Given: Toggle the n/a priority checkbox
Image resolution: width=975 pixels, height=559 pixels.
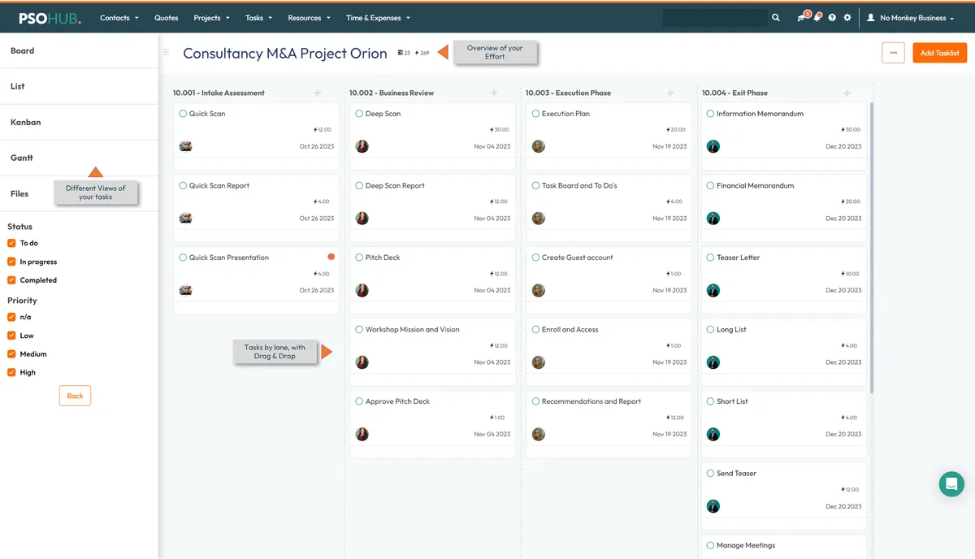Looking at the screenshot, I should click(11, 317).
